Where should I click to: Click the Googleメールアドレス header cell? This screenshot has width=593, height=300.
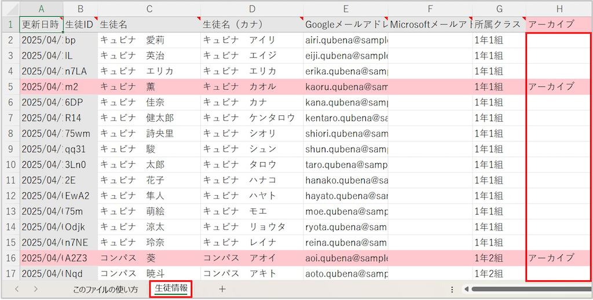(x=346, y=24)
